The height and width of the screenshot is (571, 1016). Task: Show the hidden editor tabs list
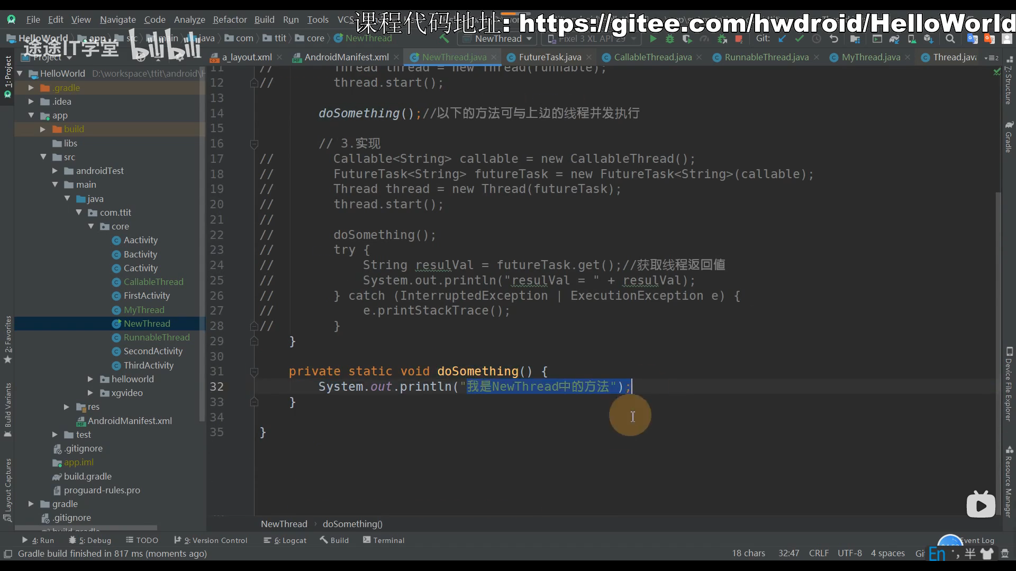[992, 58]
